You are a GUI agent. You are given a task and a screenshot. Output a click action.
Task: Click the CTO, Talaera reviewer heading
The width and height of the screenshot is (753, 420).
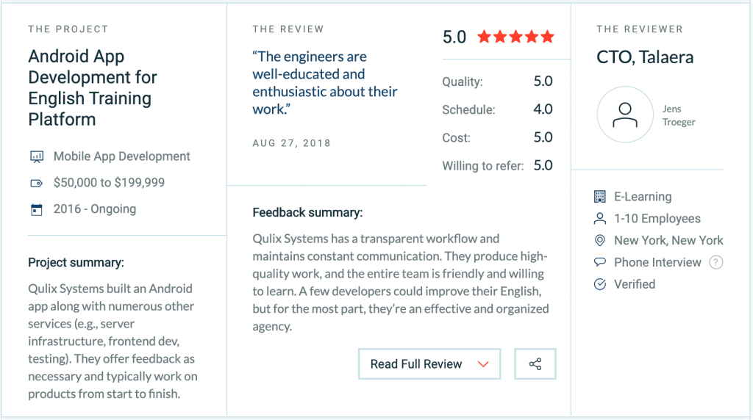pyautogui.click(x=645, y=57)
